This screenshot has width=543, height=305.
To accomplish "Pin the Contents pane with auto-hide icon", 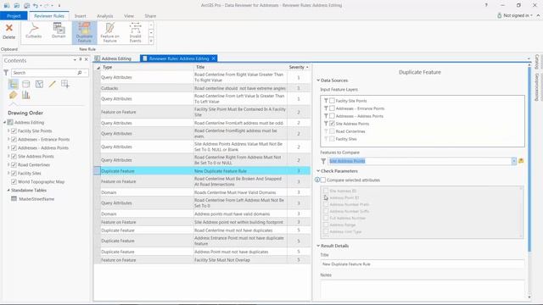I will click(81, 60).
